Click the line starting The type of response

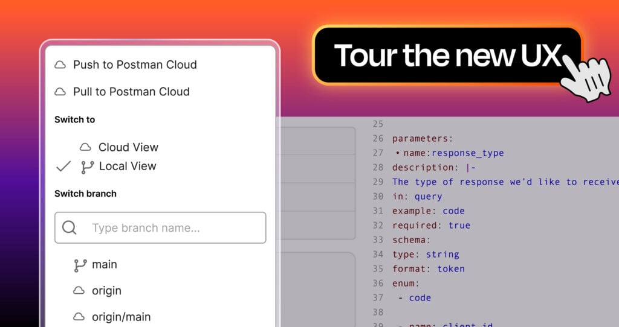point(505,182)
